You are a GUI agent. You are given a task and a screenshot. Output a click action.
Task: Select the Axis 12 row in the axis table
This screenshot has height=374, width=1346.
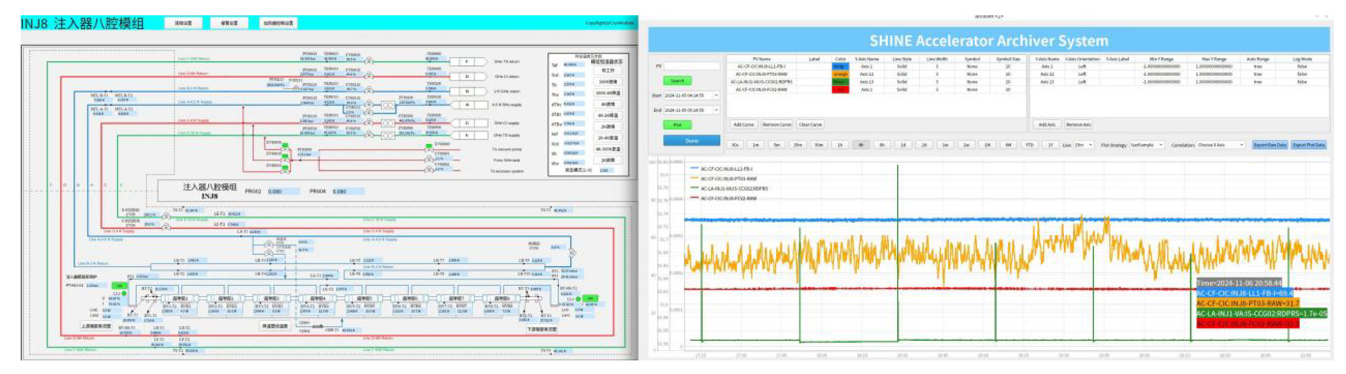1179,74
